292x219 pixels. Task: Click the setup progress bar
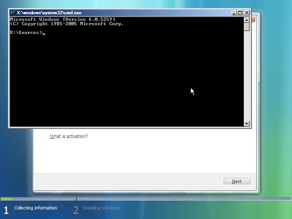pos(146,199)
